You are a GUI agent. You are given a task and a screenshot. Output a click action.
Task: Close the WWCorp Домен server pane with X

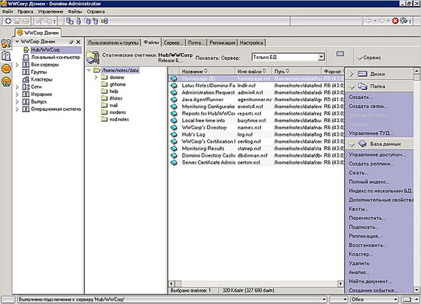(78, 42)
